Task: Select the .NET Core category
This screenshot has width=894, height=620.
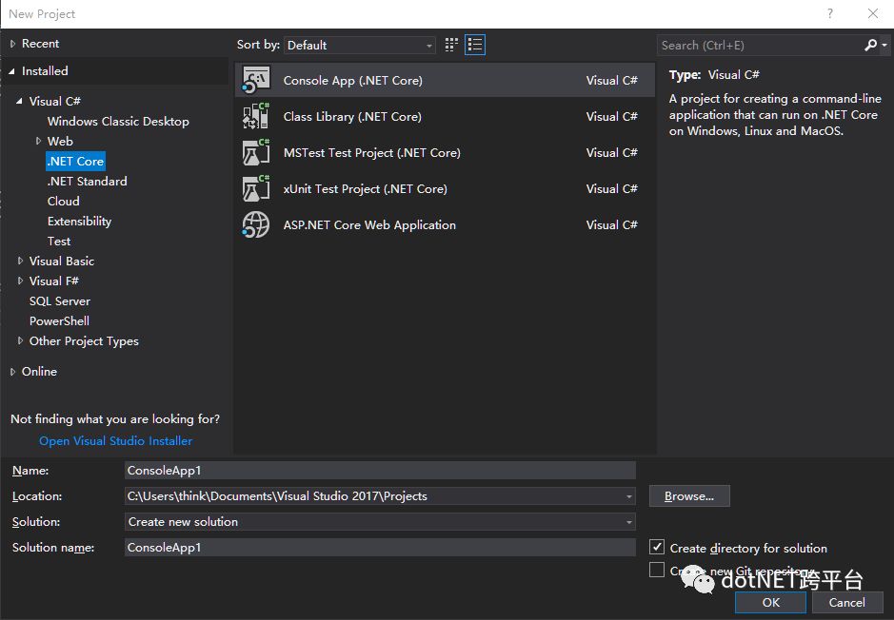Action: [76, 161]
